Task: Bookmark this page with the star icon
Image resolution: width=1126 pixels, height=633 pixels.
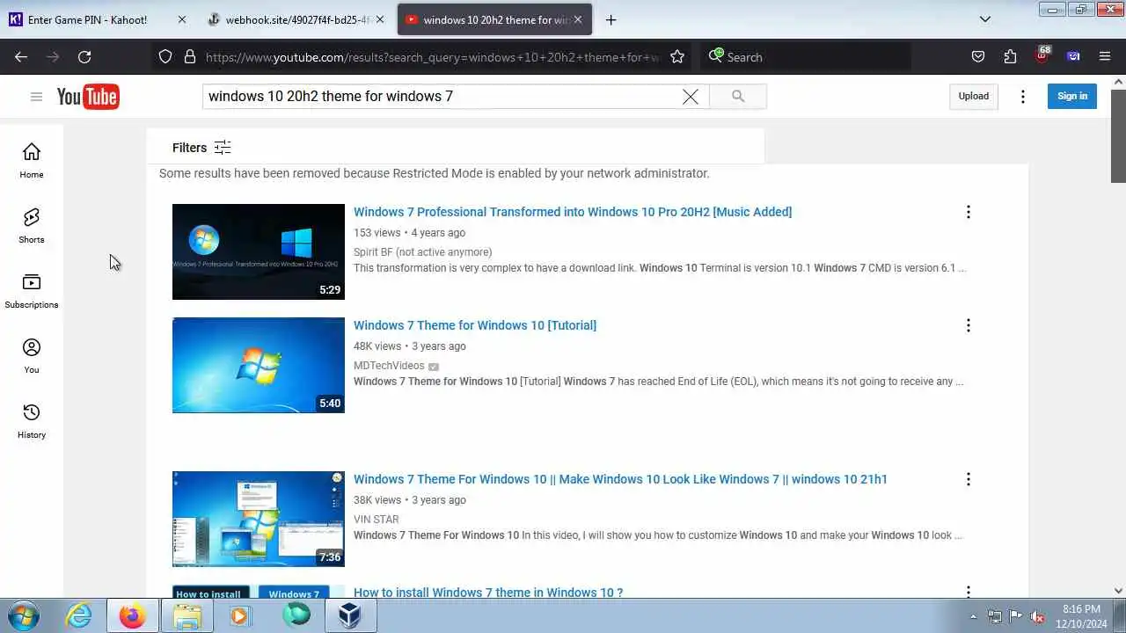Action: click(677, 57)
